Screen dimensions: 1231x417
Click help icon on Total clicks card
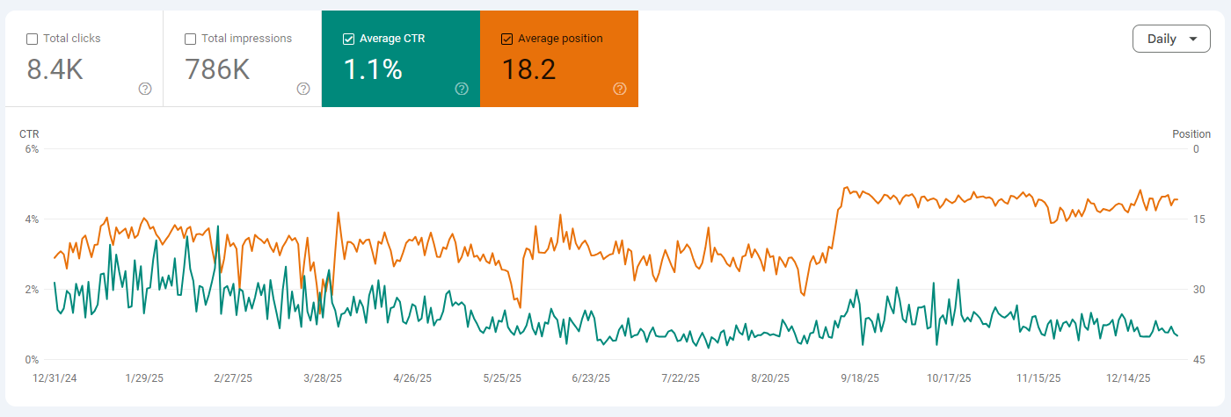(x=145, y=89)
